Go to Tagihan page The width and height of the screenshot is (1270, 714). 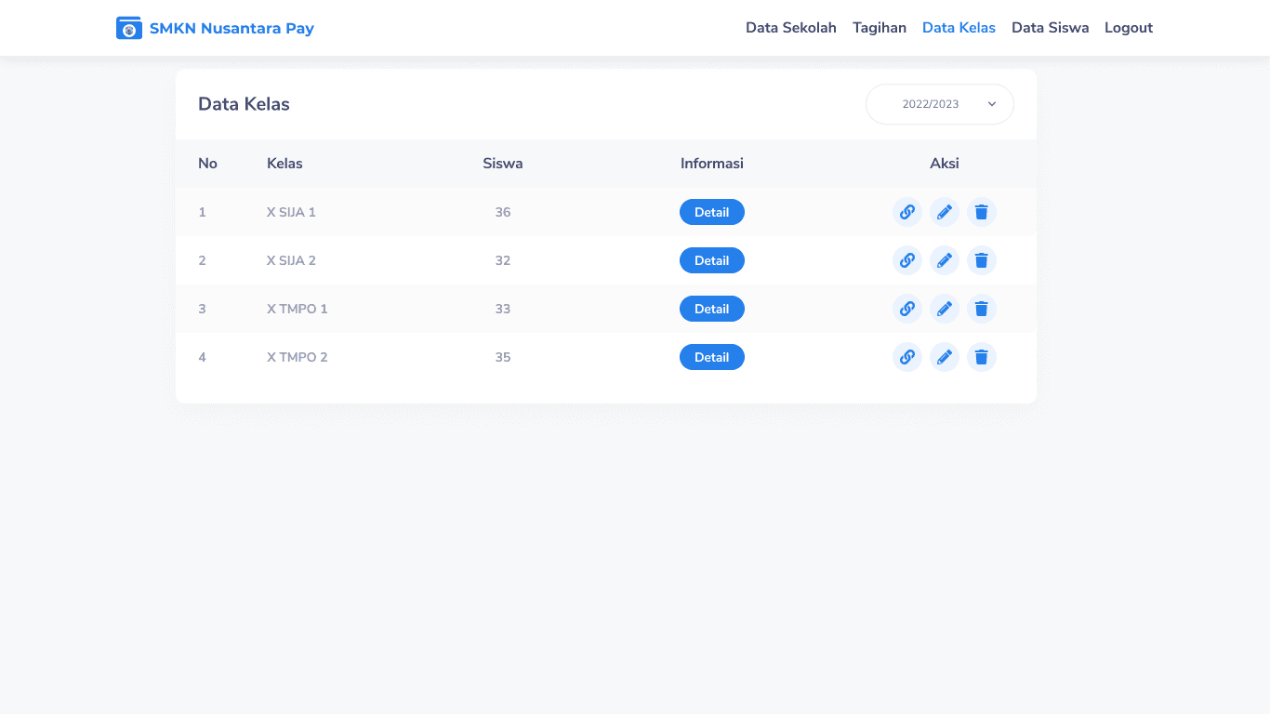pyautogui.click(x=880, y=28)
